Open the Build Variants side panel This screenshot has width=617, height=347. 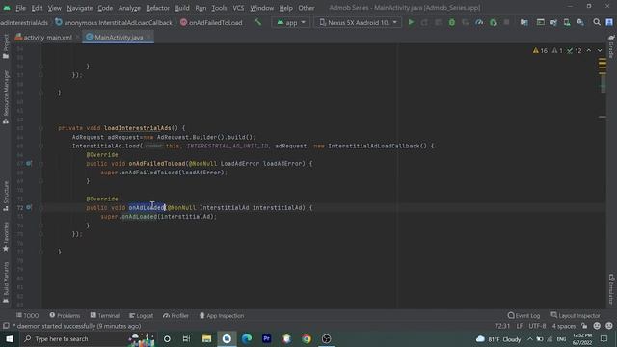coord(6,282)
